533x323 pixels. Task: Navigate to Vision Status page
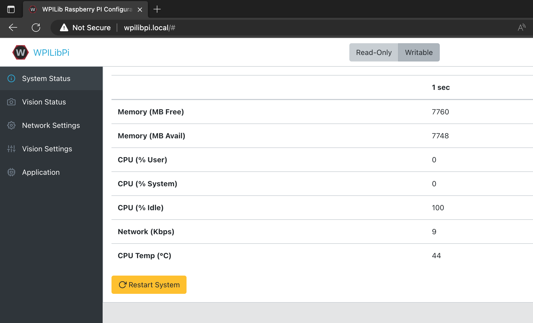(x=44, y=102)
